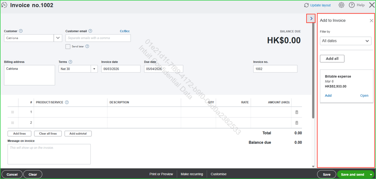Open the settings gear icon
The height and width of the screenshot is (179, 376).
[x=341, y=5]
